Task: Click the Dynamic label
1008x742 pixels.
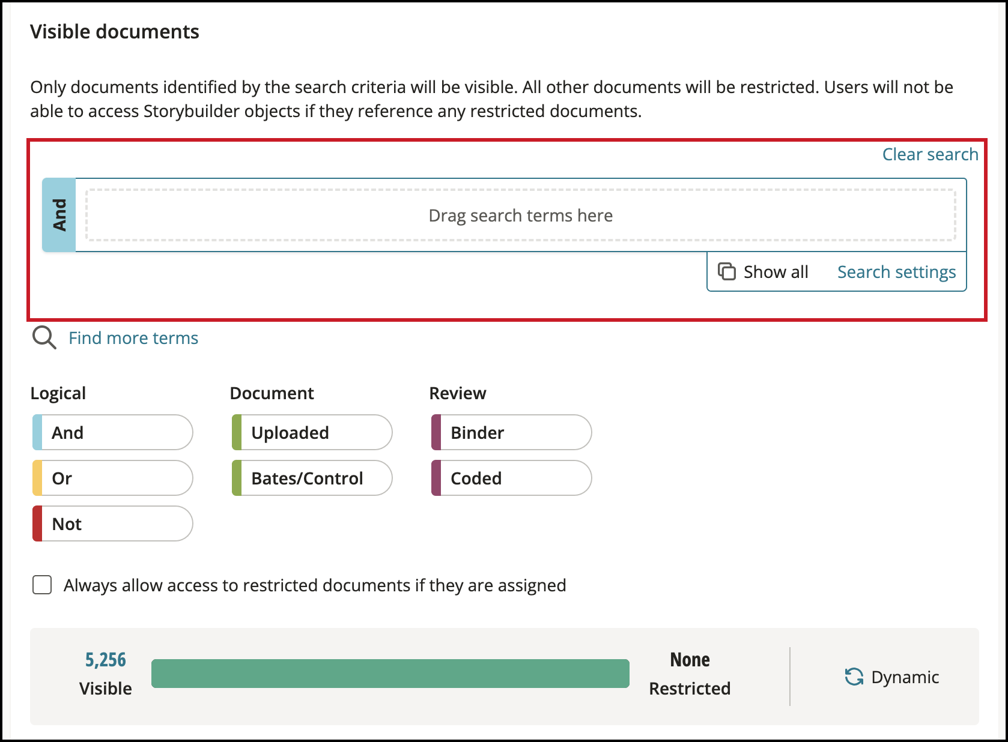Action: click(x=905, y=677)
